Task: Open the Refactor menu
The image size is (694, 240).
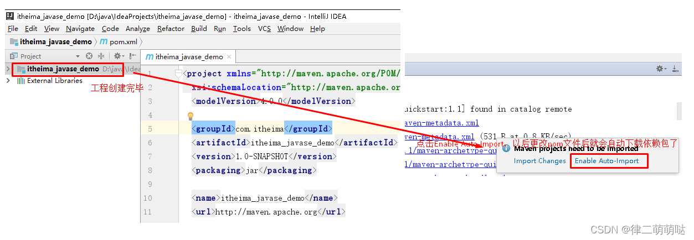Action: [171, 28]
